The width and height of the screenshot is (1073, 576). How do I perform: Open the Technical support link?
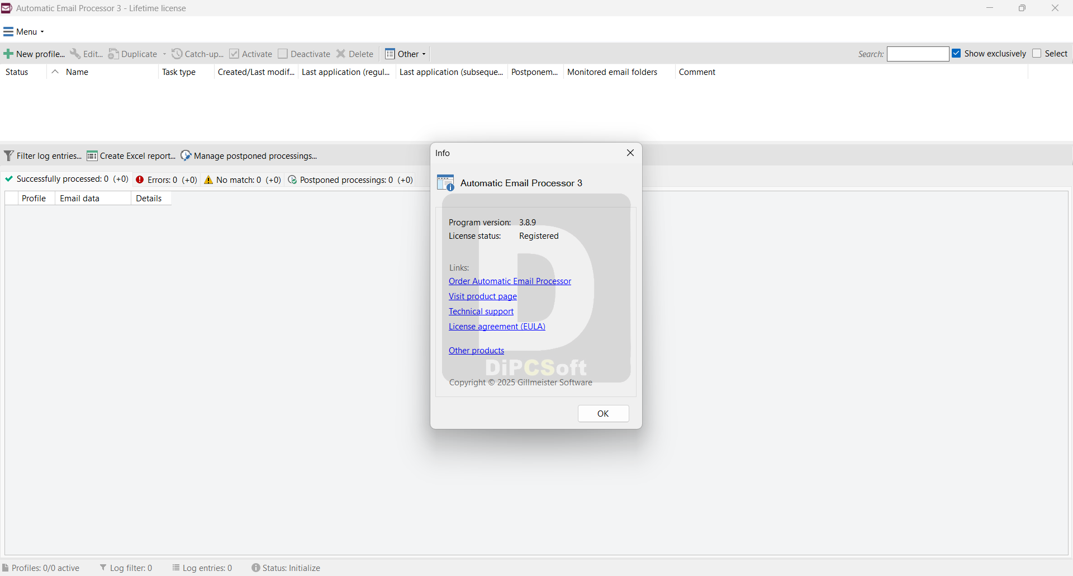point(481,311)
